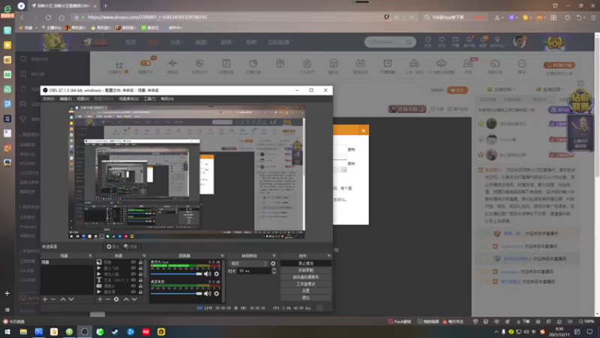Remove the selected scene with minus
The height and width of the screenshot is (338, 600).
[53, 299]
